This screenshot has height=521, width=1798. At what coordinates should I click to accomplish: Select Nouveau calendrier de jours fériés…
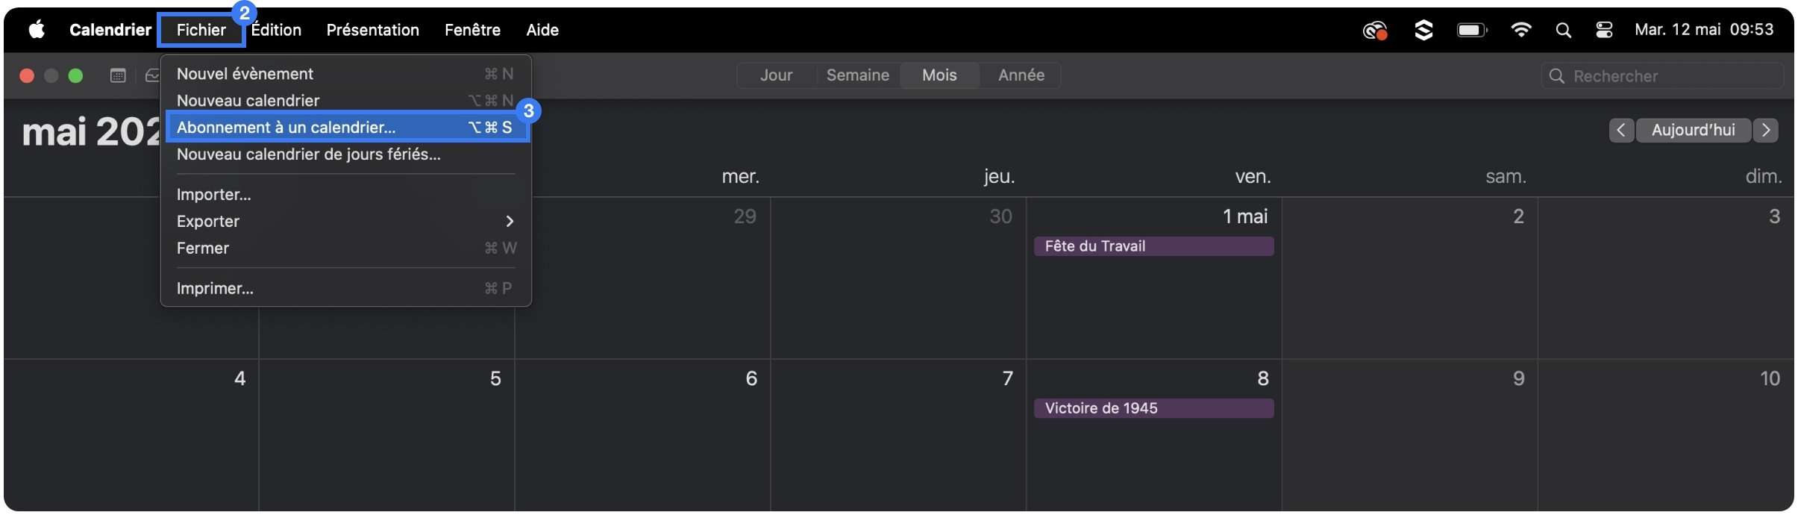coord(346,155)
